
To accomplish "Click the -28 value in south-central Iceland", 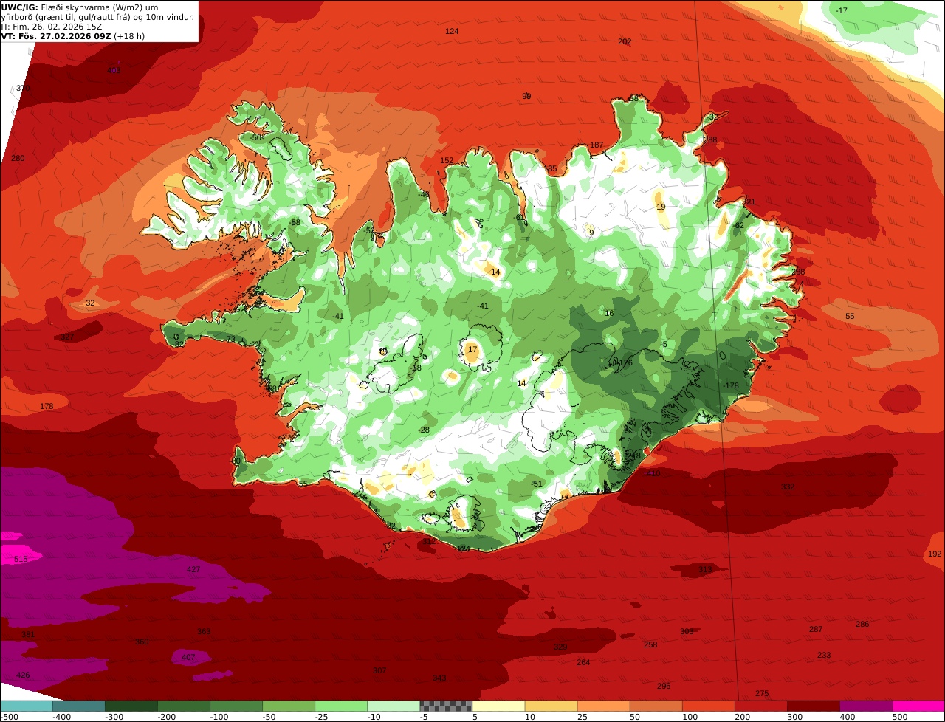I will (423, 430).
